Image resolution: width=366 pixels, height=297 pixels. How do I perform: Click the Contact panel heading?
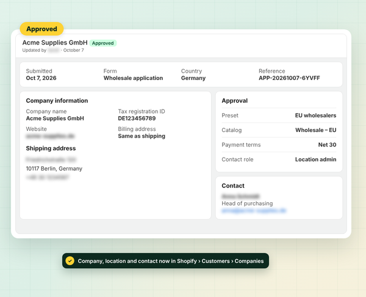pos(233,186)
